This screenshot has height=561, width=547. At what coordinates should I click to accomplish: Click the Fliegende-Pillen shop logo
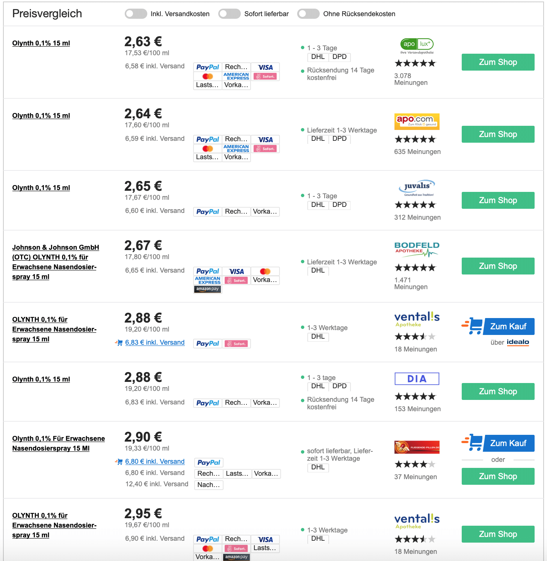pos(417,447)
